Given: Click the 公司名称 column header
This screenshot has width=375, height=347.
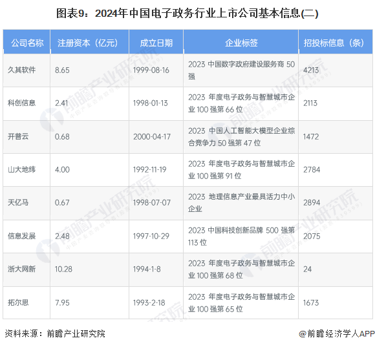Looking at the screenshot, I should click(27, 43).
